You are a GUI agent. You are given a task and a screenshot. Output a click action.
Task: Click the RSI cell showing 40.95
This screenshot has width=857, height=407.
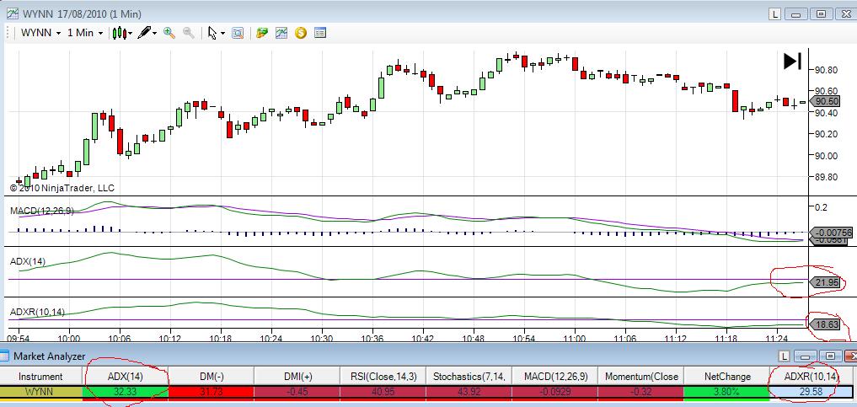(383, 392)
